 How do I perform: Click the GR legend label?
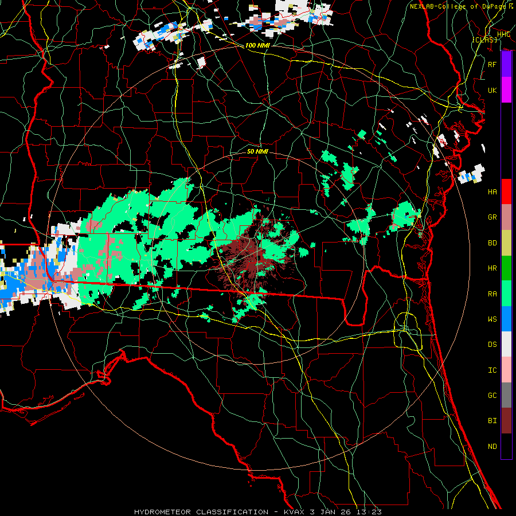[x=492, y=217]
